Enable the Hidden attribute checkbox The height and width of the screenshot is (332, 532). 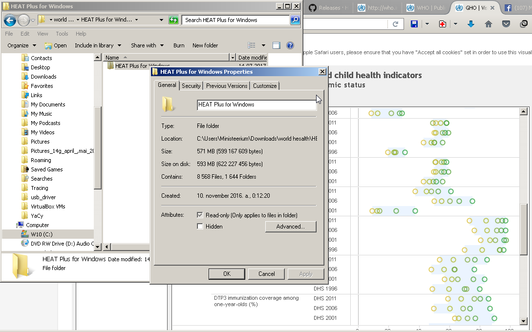(x=200, y=226)
